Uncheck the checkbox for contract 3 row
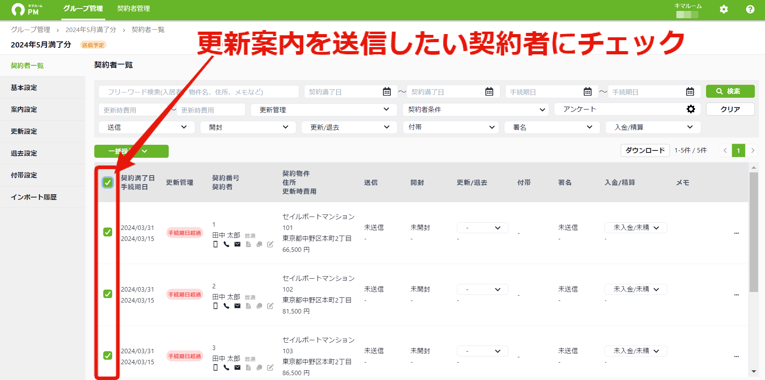This screenshot has width=765, height=380. [x=108, y=355]
